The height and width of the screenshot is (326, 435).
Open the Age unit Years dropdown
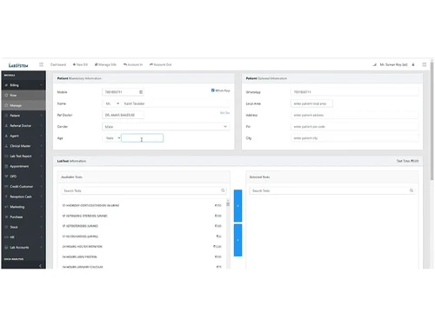[112, 138]
